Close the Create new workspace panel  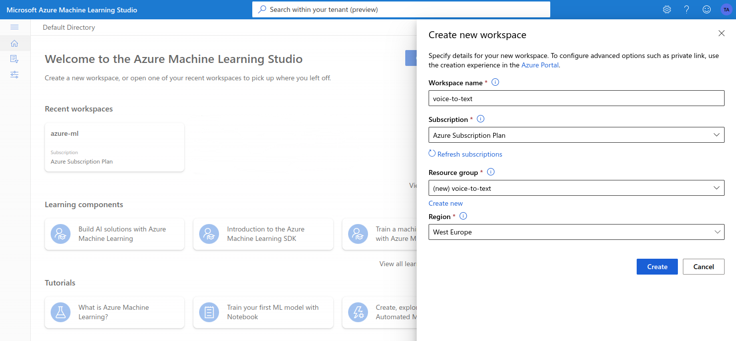click(x=722, y=33)
